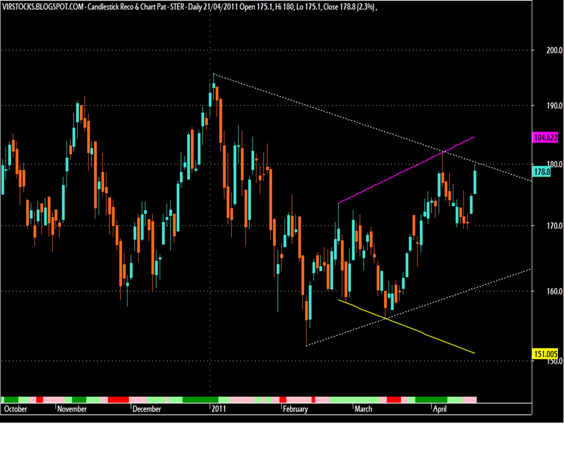The width and height of the screenshot is (564, 465).
Task: Click the March label on time axis
Action: click(363, 409)
